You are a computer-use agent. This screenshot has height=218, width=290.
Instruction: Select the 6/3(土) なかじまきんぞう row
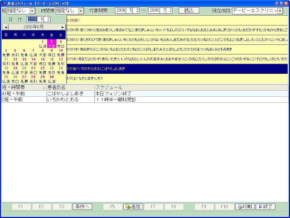pyautogui.click(x=177, y=78)
